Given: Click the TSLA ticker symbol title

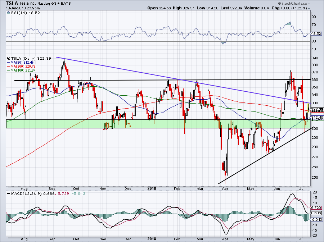Looking at the screenshot, I should tap(12, 3).
